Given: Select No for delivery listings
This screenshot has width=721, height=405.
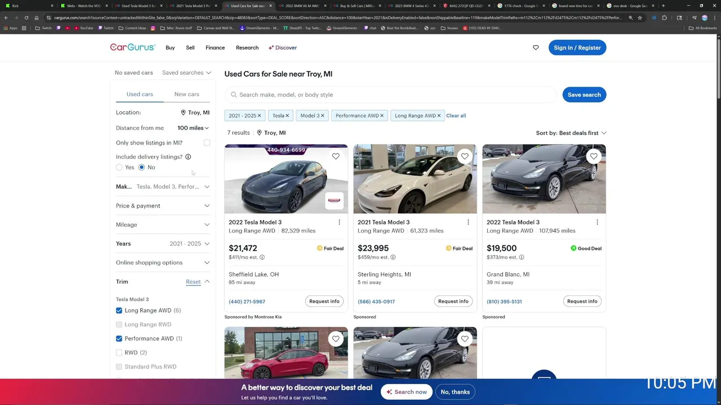Looking at the screenshot, I should (x=141, y=167).
